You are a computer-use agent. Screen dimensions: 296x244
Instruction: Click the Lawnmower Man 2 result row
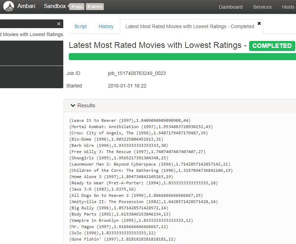[x=150, y=164]
